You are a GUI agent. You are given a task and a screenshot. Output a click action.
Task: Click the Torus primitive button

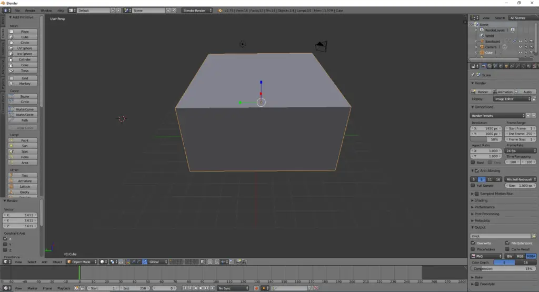25,71
